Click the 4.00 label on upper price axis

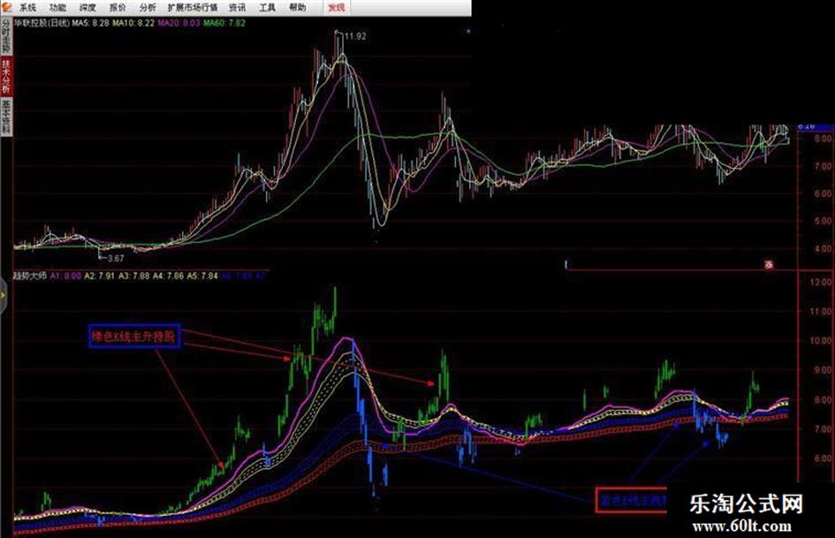click(x=824, y=248)
